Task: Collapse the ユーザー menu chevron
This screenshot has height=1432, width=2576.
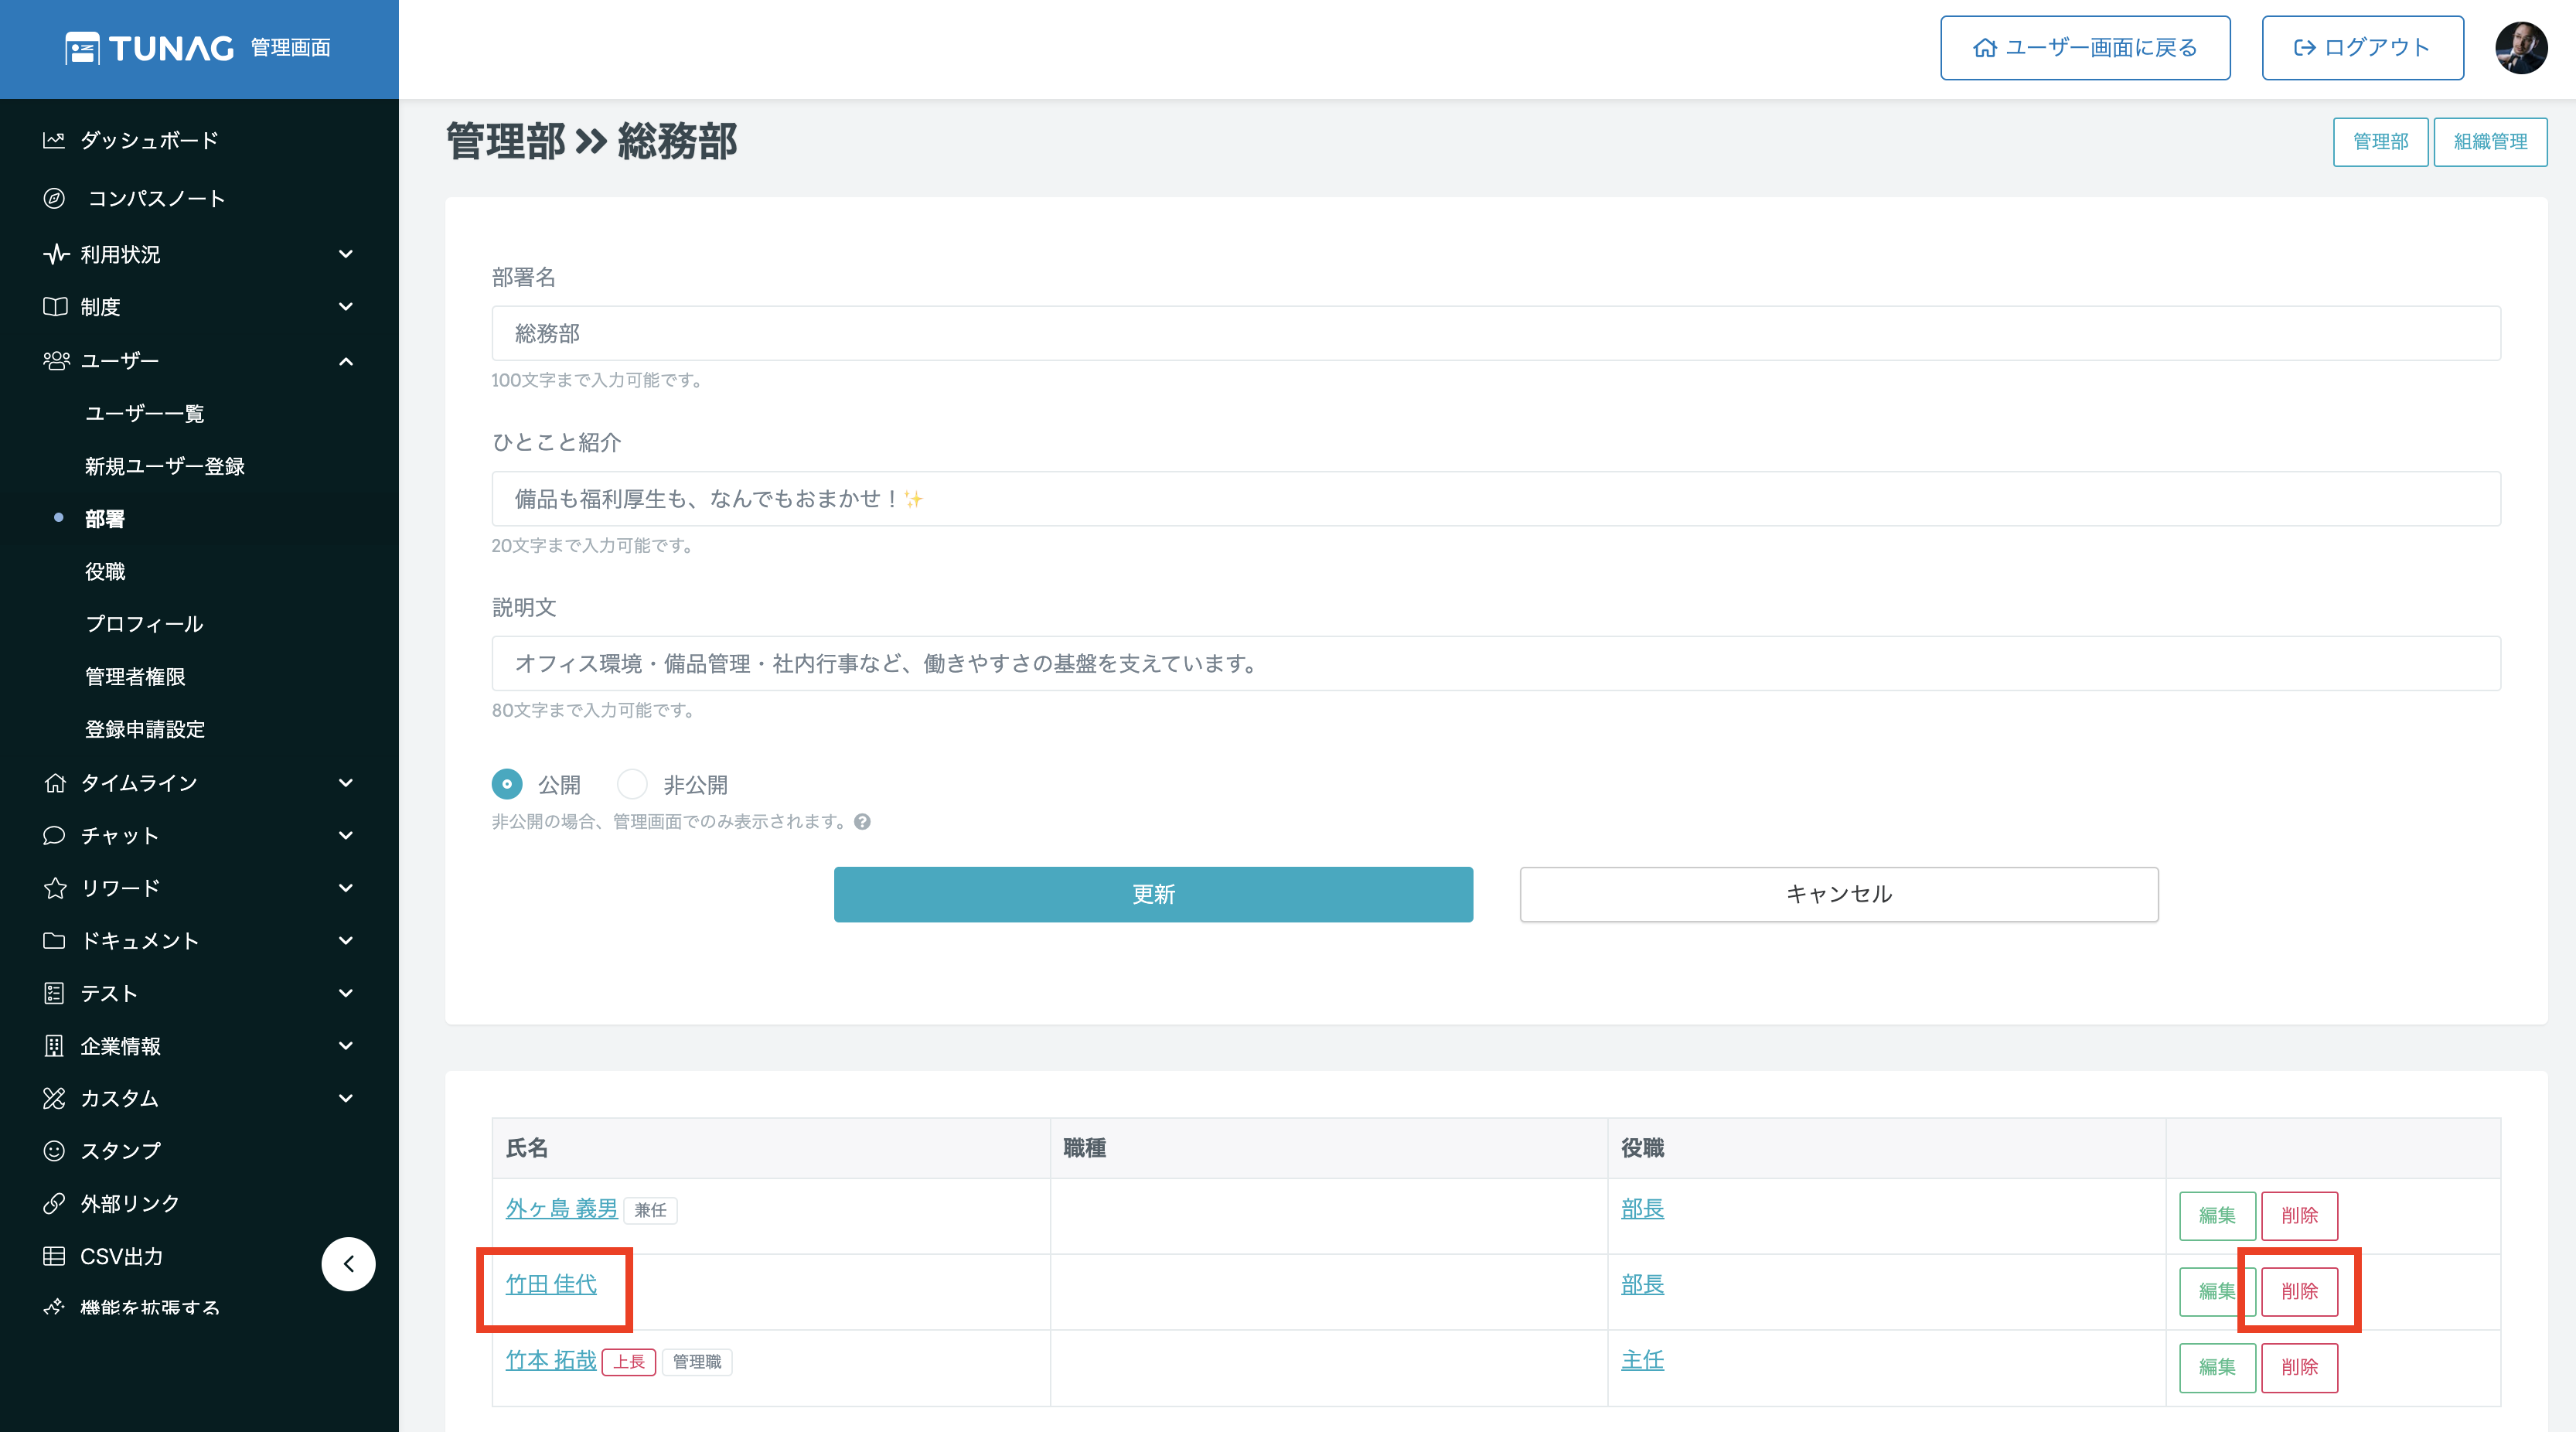Action: point(346,361)
